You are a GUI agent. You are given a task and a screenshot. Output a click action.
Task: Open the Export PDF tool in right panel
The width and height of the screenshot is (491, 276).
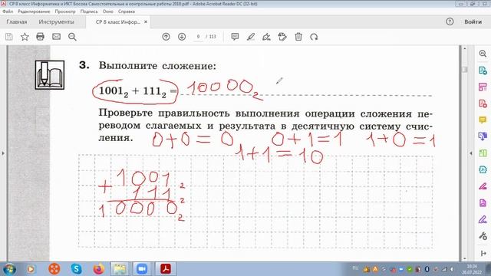(483, 70)
